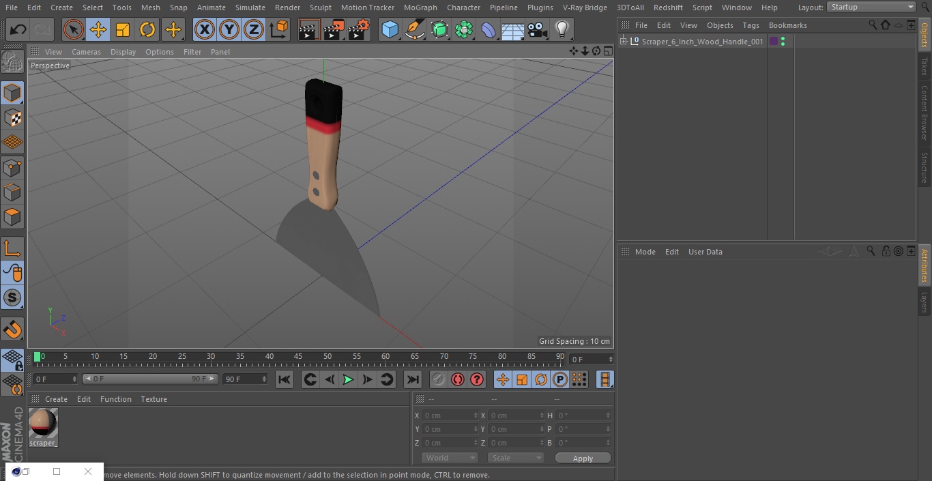Select the Spline Pen tool

click(x=414, y=29)
